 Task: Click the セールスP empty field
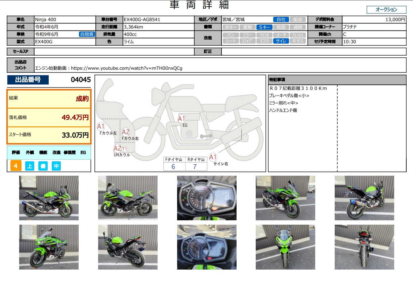point(114,52)
